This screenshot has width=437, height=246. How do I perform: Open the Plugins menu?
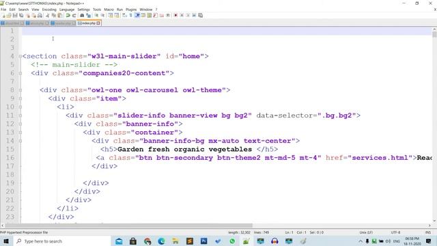point(131,10)
